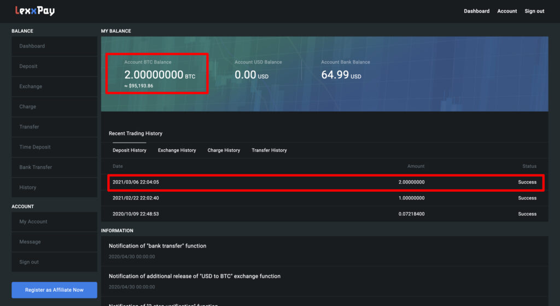Click Success status of the 2021/02/22 row
The image size is (560, 306).
pos(527,198)
